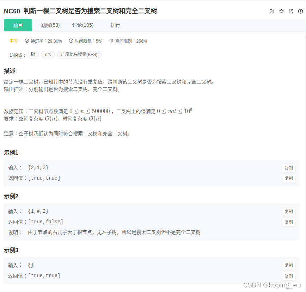The width and height of the screenshot is (306, 292).
Task: Select the 广度优先搜索(BFS) tag
Action: 79,54
